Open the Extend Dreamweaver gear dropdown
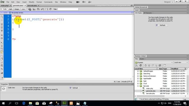This screenshot has width=189, height=106. tap(84, 2)
